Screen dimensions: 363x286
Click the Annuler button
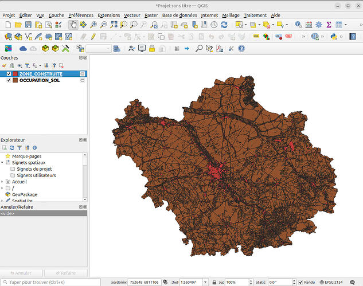click(21, 273)
